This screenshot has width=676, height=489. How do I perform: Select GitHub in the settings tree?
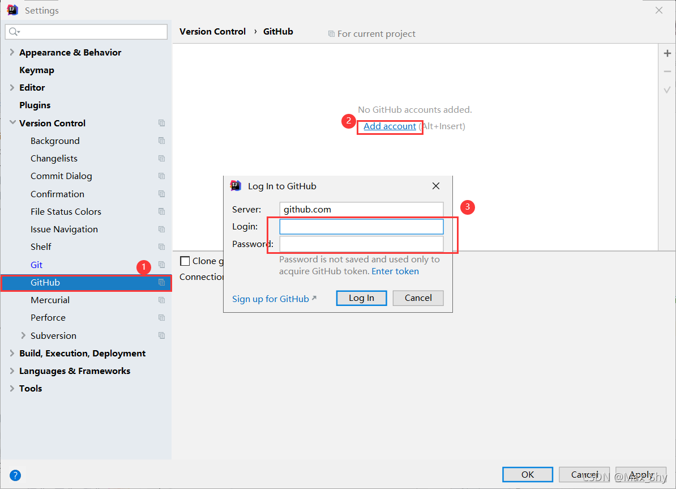86,283
